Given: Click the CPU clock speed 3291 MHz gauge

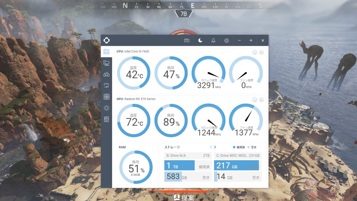Looking at the screenshot, I should [209, 73].
